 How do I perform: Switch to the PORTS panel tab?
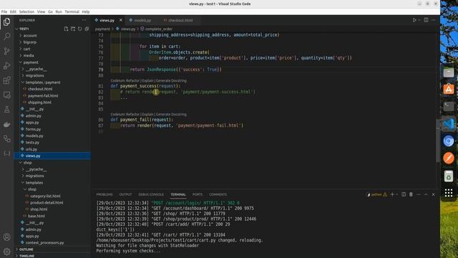point(198,194)
